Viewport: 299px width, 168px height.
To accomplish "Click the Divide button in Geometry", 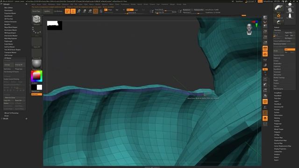I will pyautogui.click(x=278, y=51).
